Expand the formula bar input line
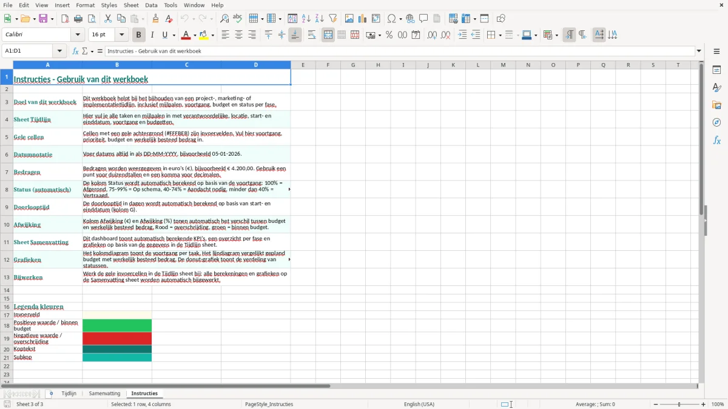Image resolution: width=728 pixels, height=409 pixels. (x=699, y=51)
